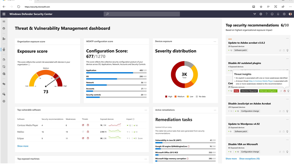Reload the page with refresh icon
Screen dimensions: 294x165
pyautogui.click(x=19, y=7)
